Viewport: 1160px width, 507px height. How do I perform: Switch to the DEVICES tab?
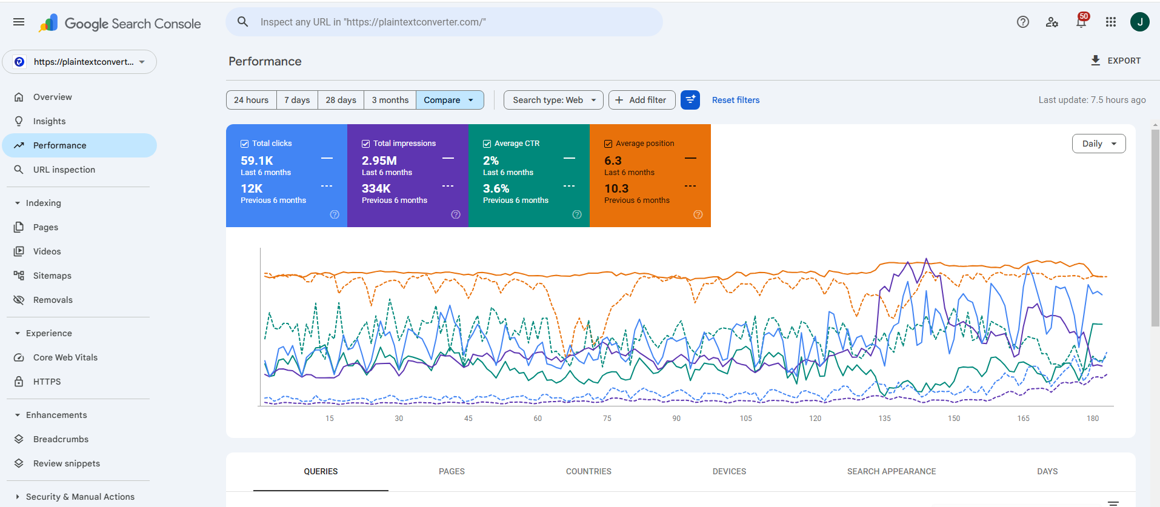(x=729, y=471)
